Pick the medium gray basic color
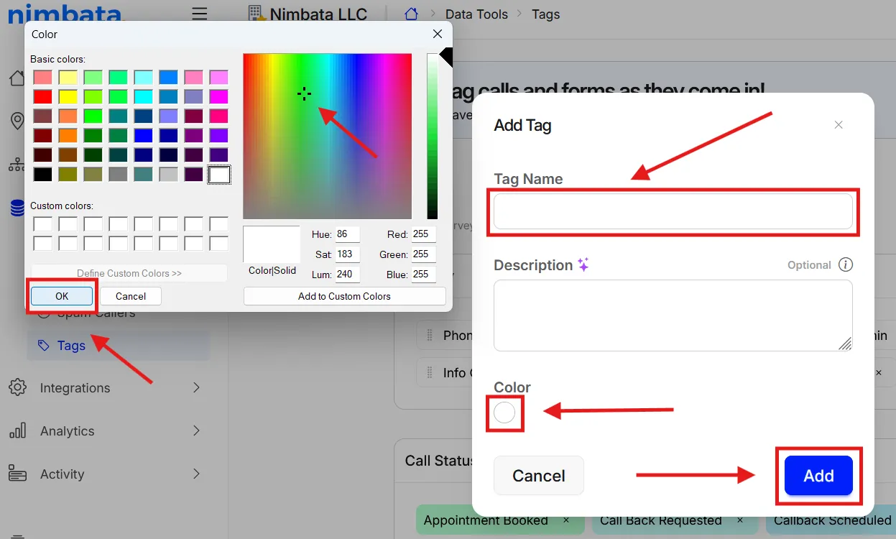This screenshot has height=539, width=896. coord(118,174)
